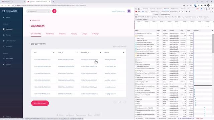Click the Fetch/XHR filter button
The height and width of the screenshot is (120, 214).
[x=141, y=17]
